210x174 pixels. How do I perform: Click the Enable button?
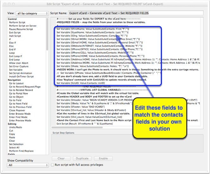pyautogui.click(x=103, y=158)
